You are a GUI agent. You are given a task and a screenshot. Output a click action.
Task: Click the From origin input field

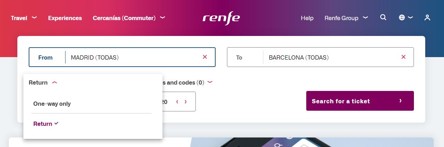135,57
